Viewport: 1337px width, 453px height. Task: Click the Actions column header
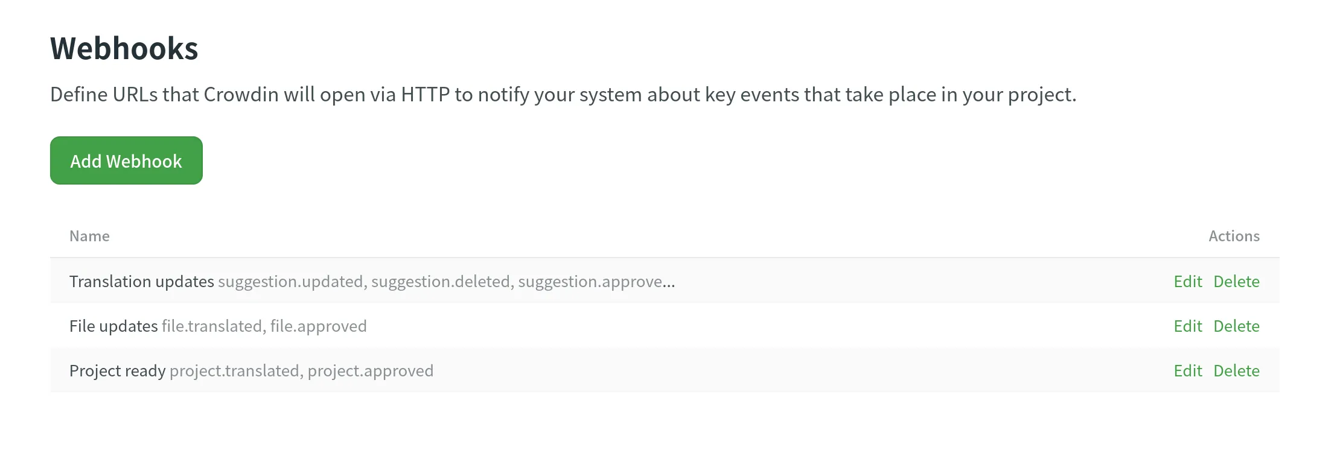[x=1234, y=236]
